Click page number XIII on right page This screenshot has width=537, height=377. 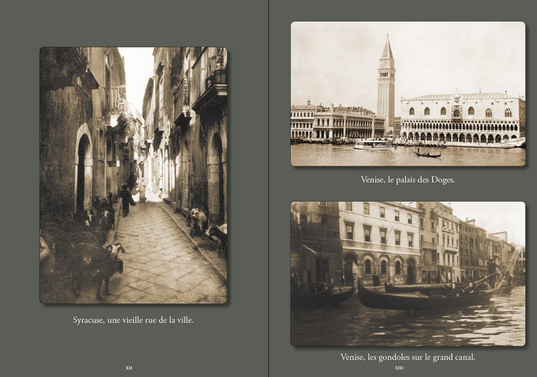399,368
